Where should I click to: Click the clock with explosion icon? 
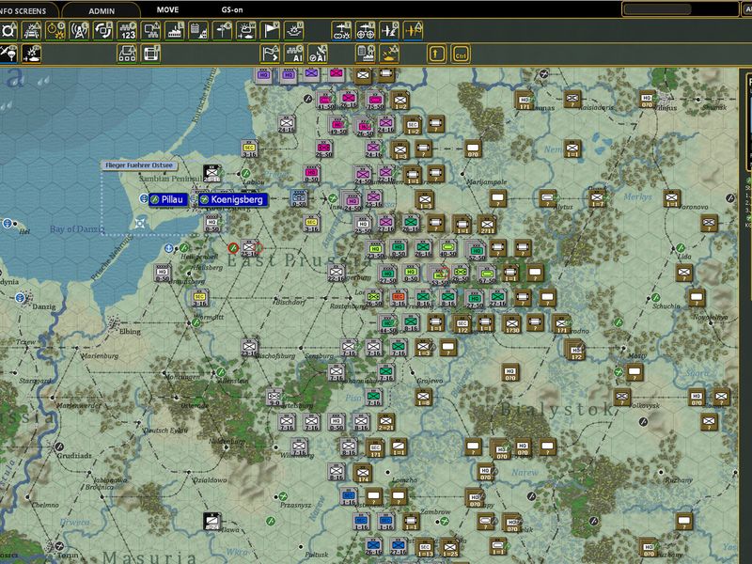(x=55, y=31)
